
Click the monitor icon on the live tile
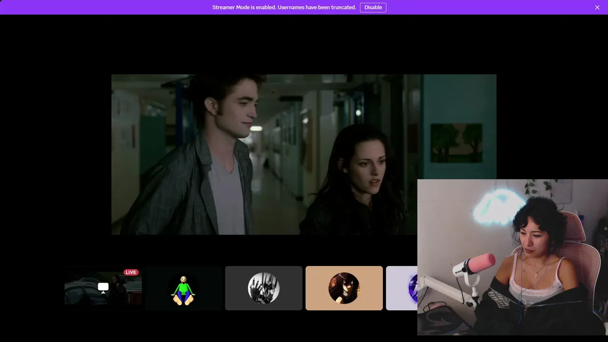coord(103,287)
